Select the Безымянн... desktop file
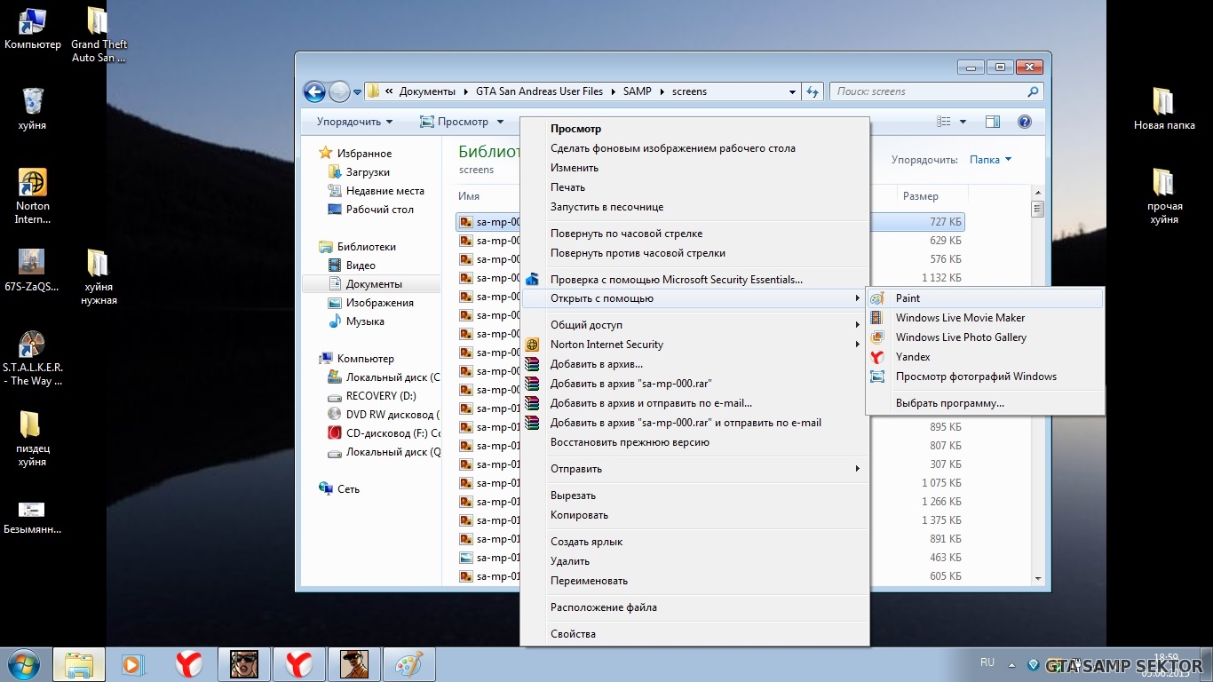 pyautogui.click(x=33, y=517)
